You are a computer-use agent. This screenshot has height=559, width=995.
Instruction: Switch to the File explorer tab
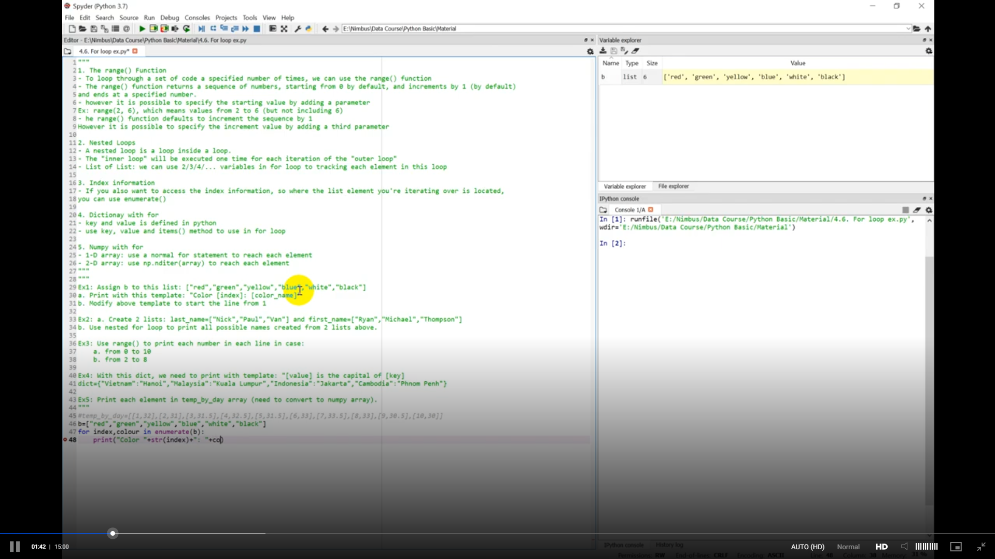(x=673, y=187)
